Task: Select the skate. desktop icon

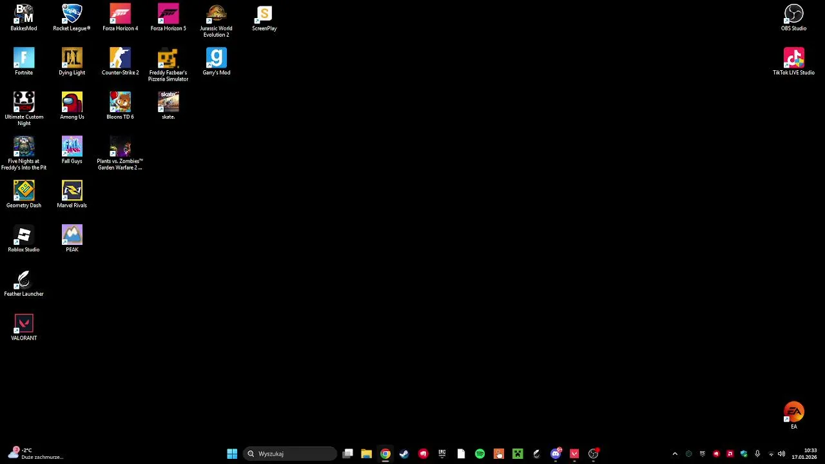Action: click(x=168, y=106)
